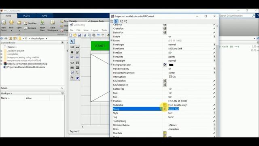This screenshot has height=146, width=259.
Task: Open CreateFcn callback editor icon
Action: click(165, 28)
